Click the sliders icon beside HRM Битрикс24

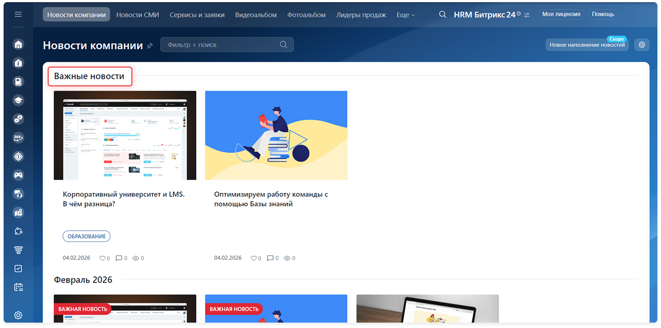tap(527, 15)
